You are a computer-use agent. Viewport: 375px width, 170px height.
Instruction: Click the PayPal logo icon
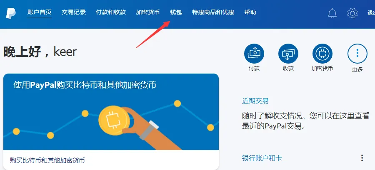click(11, 13)
